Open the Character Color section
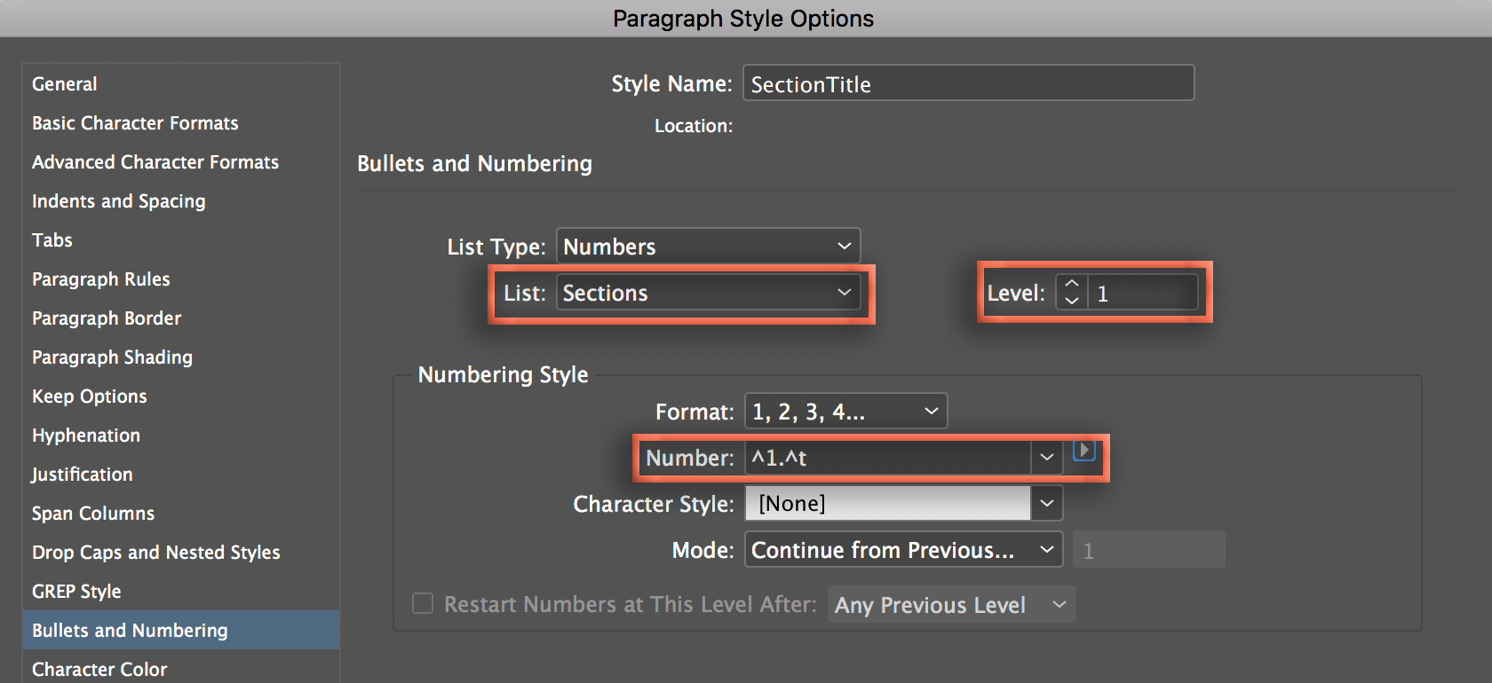Image resolution: width=1492 pixels, height=683 pixels. (x=99, y=670)
